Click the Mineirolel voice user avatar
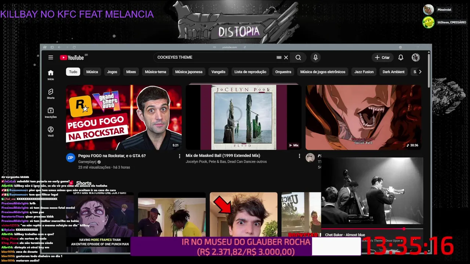This screenshot has height=264, width=470. pyautogui.click(x=428, y=10)
